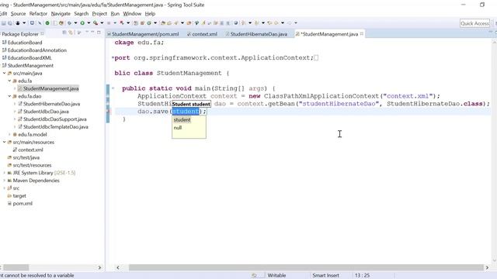Collapse the edu.fa.dao package
497x279 pixels.
click(9, 96)
